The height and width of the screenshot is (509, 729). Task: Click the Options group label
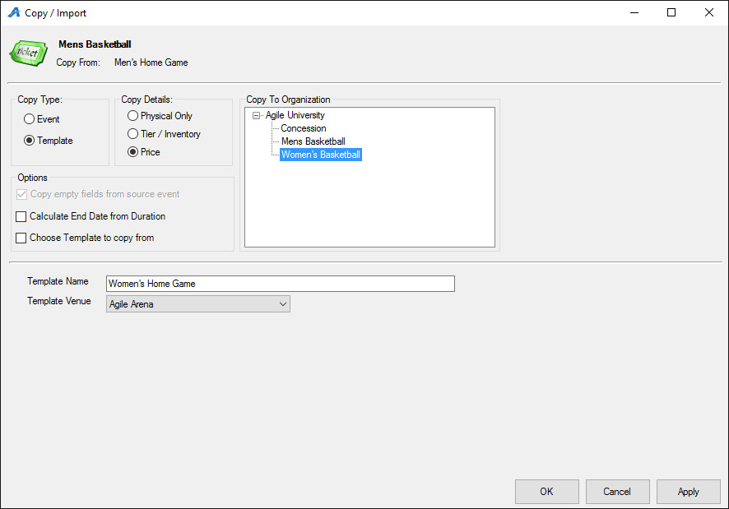(33, 178)
